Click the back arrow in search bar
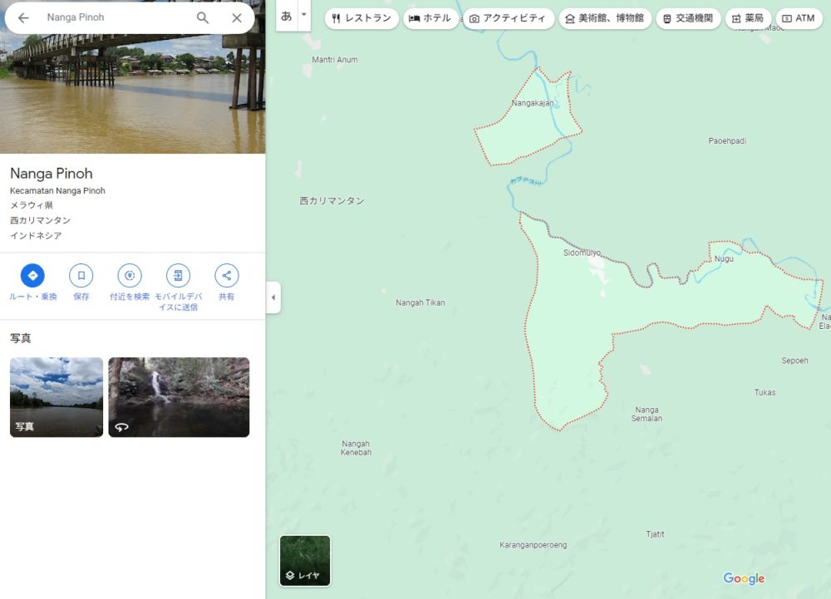Image resolution: width=831 pixels, height=599 pixels. [23, 17]
